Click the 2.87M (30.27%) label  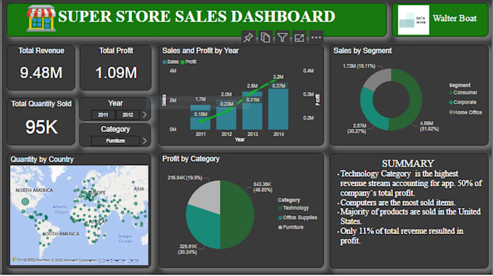click(x=357, y=128)
